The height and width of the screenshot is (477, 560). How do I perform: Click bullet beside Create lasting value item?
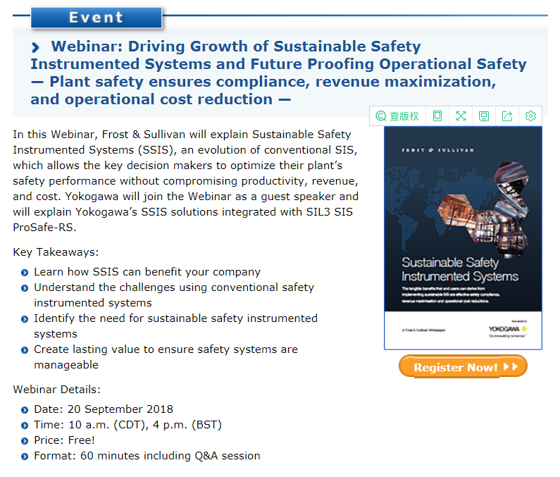click(x=25, y=350)
